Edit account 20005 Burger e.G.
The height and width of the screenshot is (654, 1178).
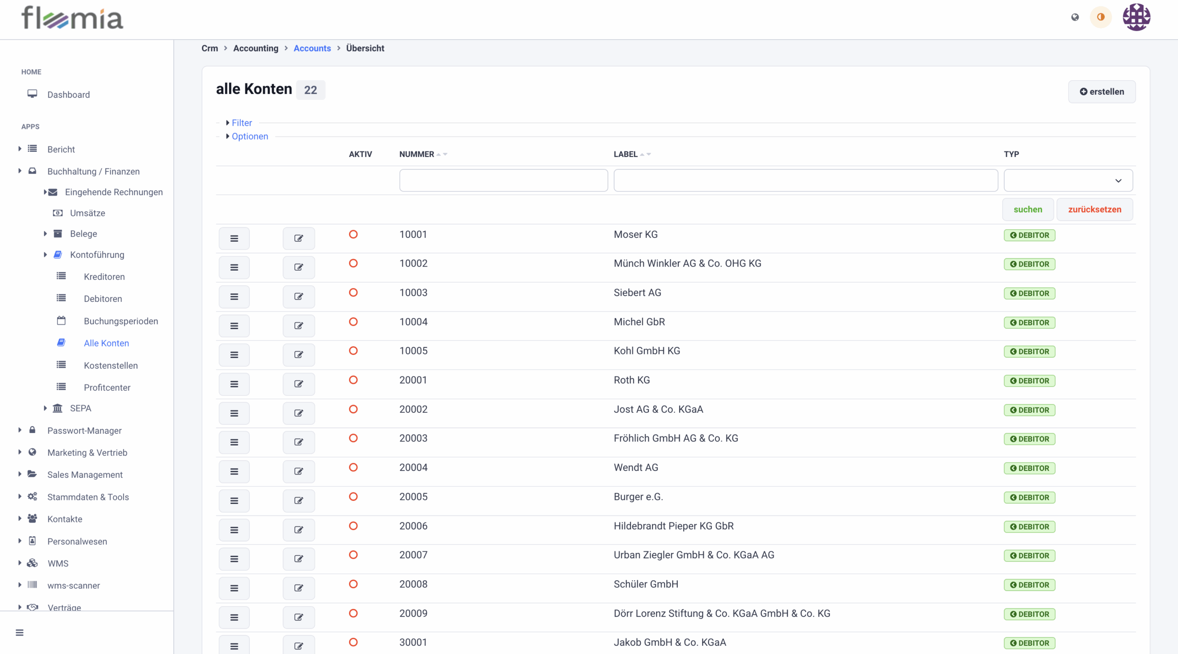click(x=299, y=501)
